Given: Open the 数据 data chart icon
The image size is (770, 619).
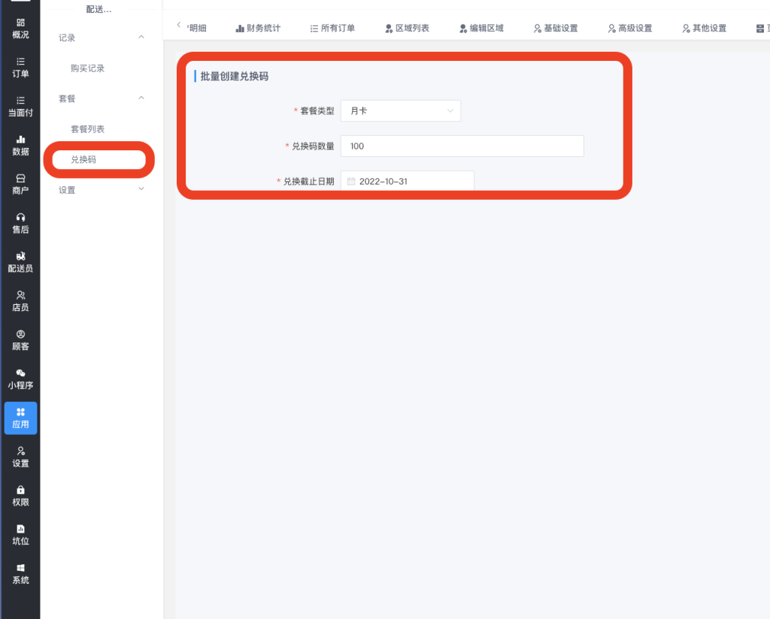Looking at the screenshot, I should [x=20, y=146].
